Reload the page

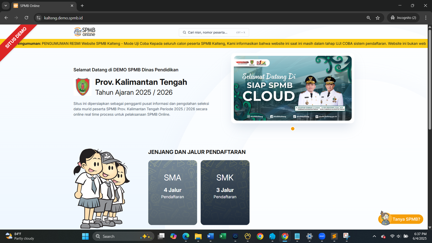(26, 18)
